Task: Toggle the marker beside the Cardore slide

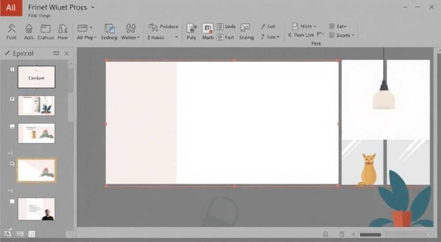Action: [x=12, y=70]
